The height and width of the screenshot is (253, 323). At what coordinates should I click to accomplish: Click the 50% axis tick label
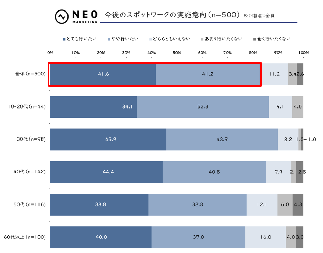pos(177,53)
